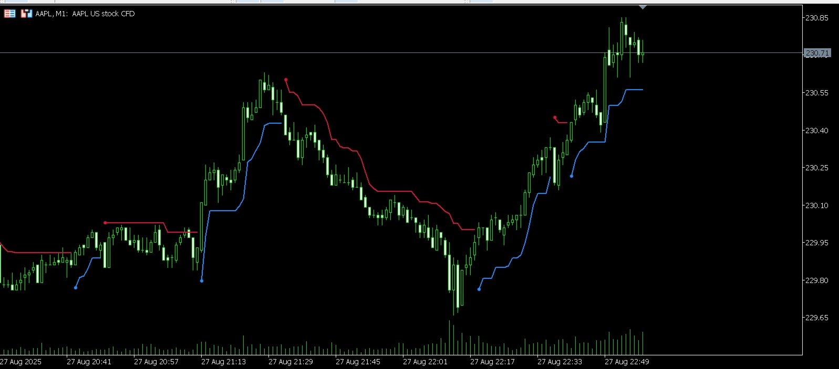This screenshot has width=839, height=369.
Task: Click the 230.10 price axis label
Action: coord(817,205)
